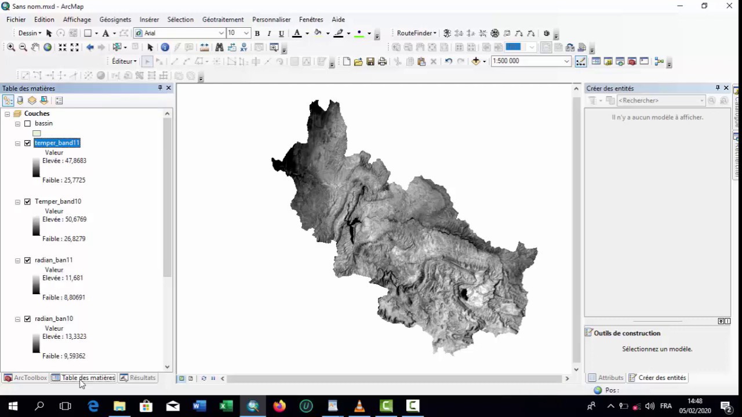Viewport: 742px width, 417px height.
Task: Collapse the Couches group
Action: click(7, 114)
